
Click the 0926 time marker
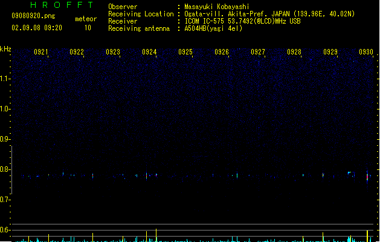pos(222,52)
